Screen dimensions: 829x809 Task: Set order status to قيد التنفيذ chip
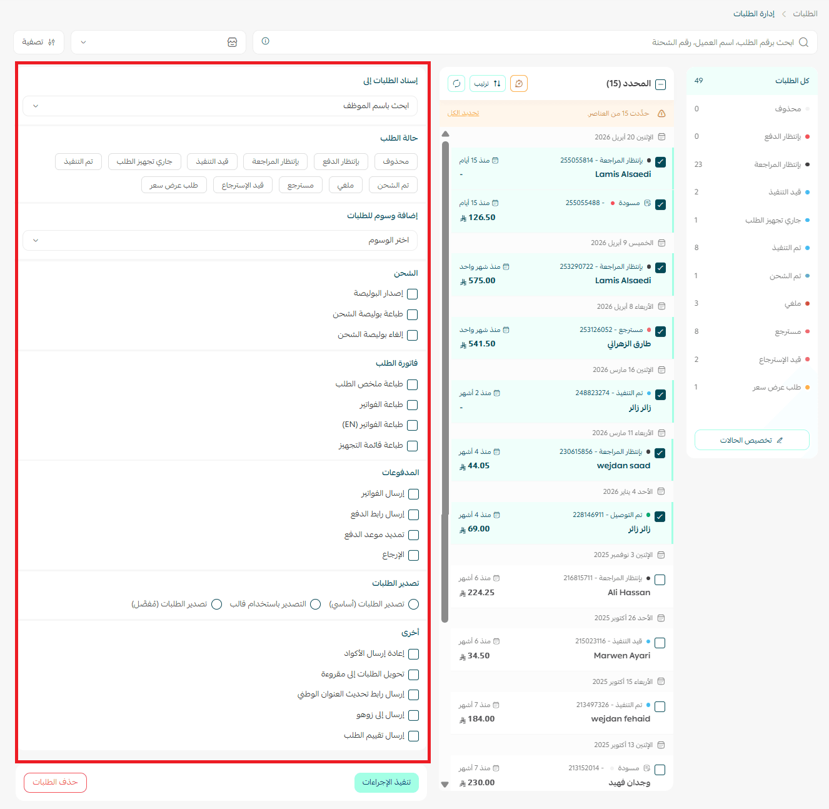(x=212, y=161)
